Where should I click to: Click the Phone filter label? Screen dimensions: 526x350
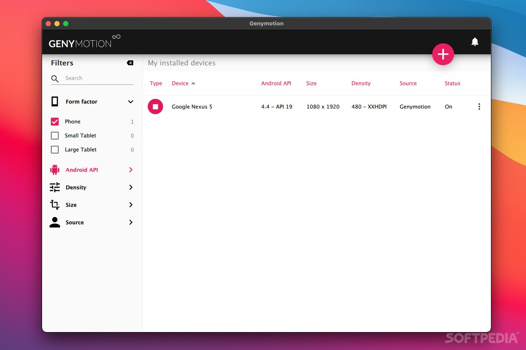(73, 122)
